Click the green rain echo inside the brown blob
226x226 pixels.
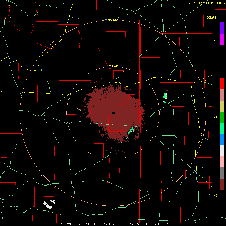point(131,131)
